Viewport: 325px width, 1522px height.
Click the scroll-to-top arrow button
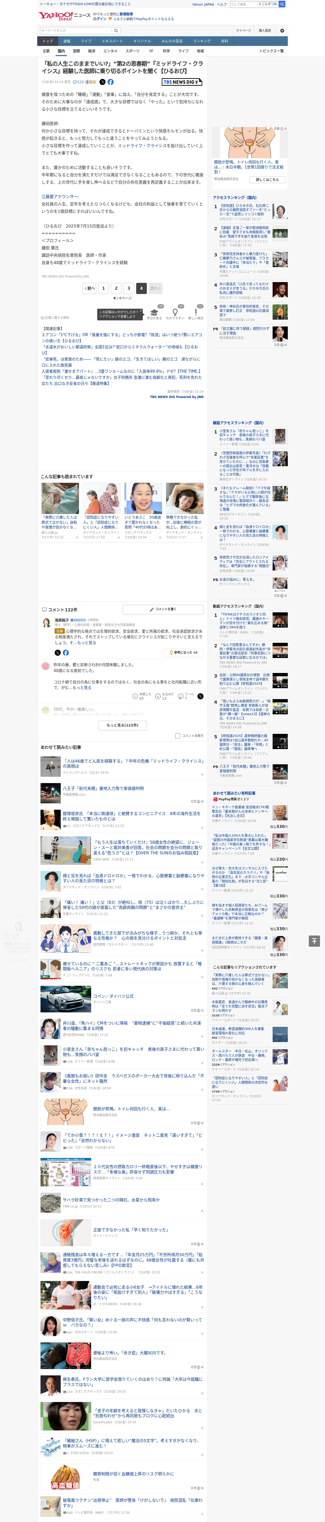(314, 941)
